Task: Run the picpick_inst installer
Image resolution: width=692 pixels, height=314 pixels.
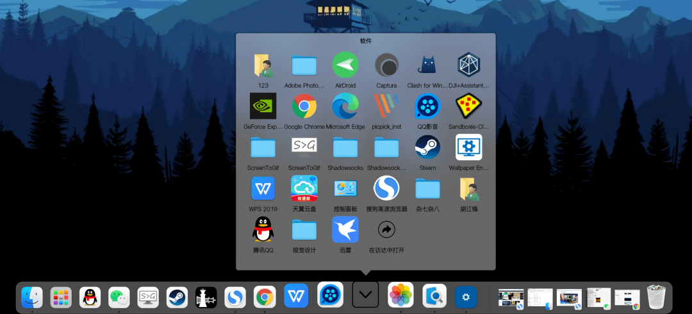Action: pos(386,106)
